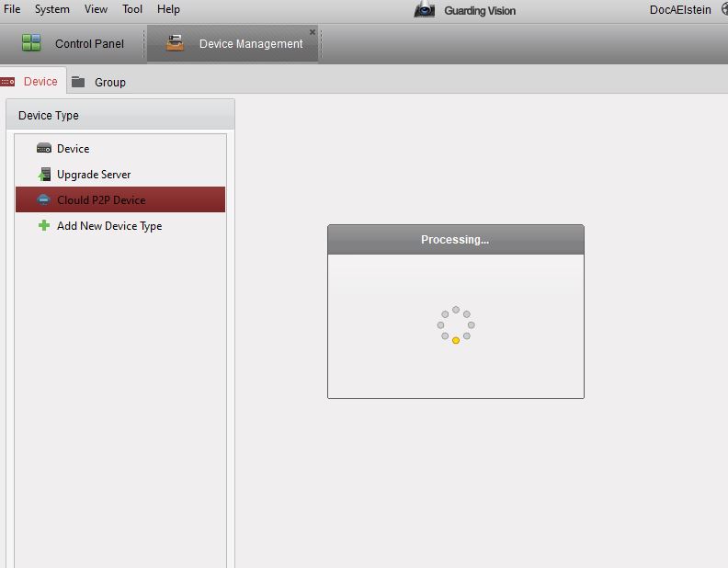Switch to the Group sub-tab
728x568 pixels.
[110, 82]
